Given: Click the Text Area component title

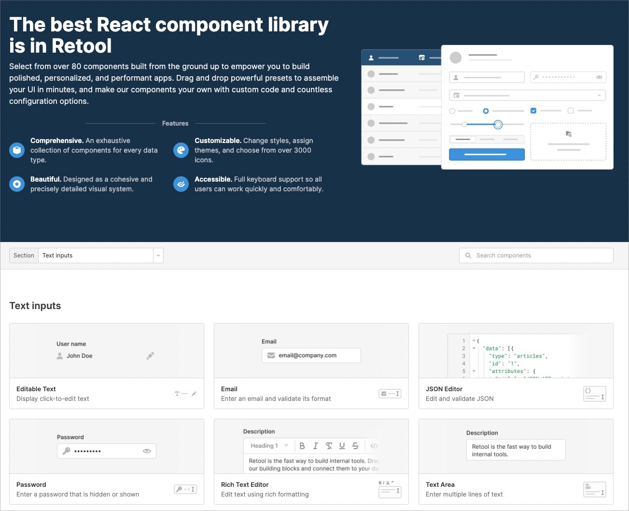Looking at the screenshot, I should (x=440, y=484).
